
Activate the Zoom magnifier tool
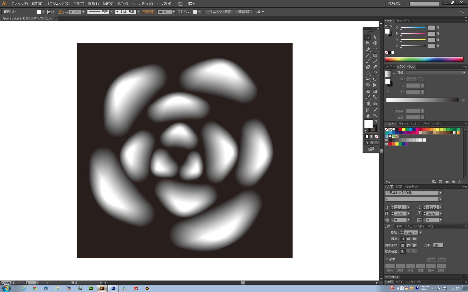tap(375, 116)
